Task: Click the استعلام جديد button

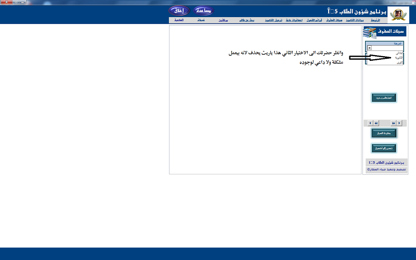Action: (384, 97)
